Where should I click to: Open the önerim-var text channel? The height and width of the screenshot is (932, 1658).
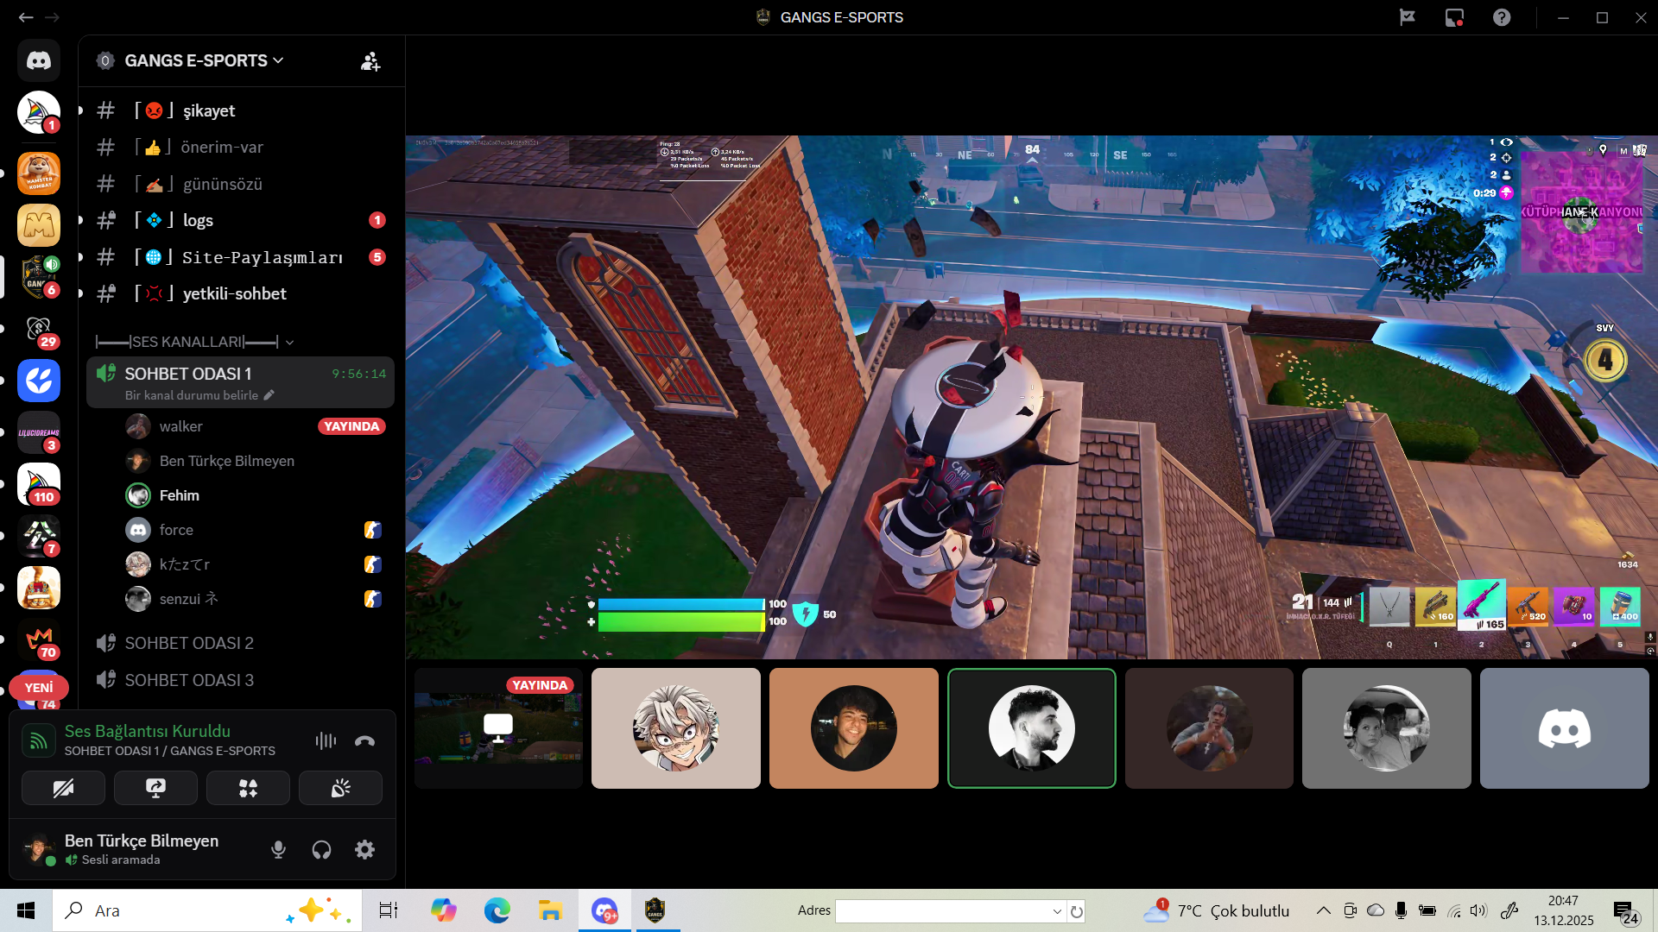point(240,148)
